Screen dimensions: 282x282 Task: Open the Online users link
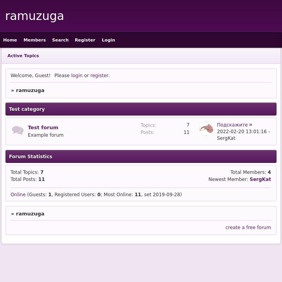coord(18,195)
